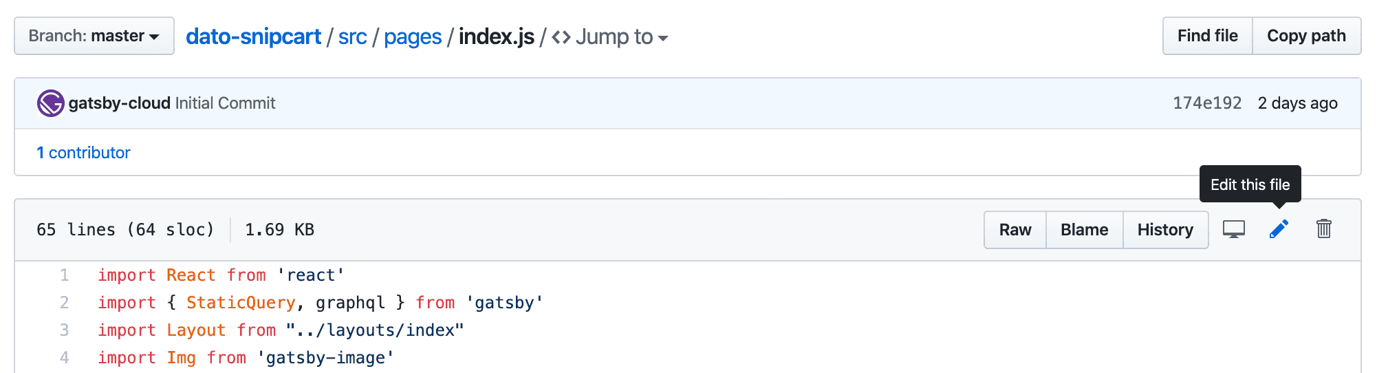Image resolution: width=1377 pixels, height=373 pixels.
Task: Open the Branch: master dropdown
Action: (x=94, y=36)
